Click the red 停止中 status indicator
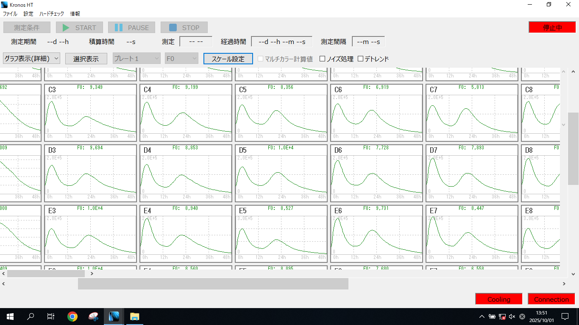Viewport: 579px width, 325px height. (552, 27)
